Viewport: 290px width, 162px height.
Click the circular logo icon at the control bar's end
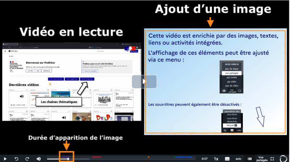283,158
